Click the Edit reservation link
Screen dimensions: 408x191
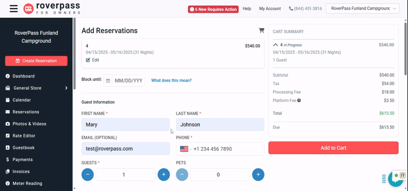[93, 60]
